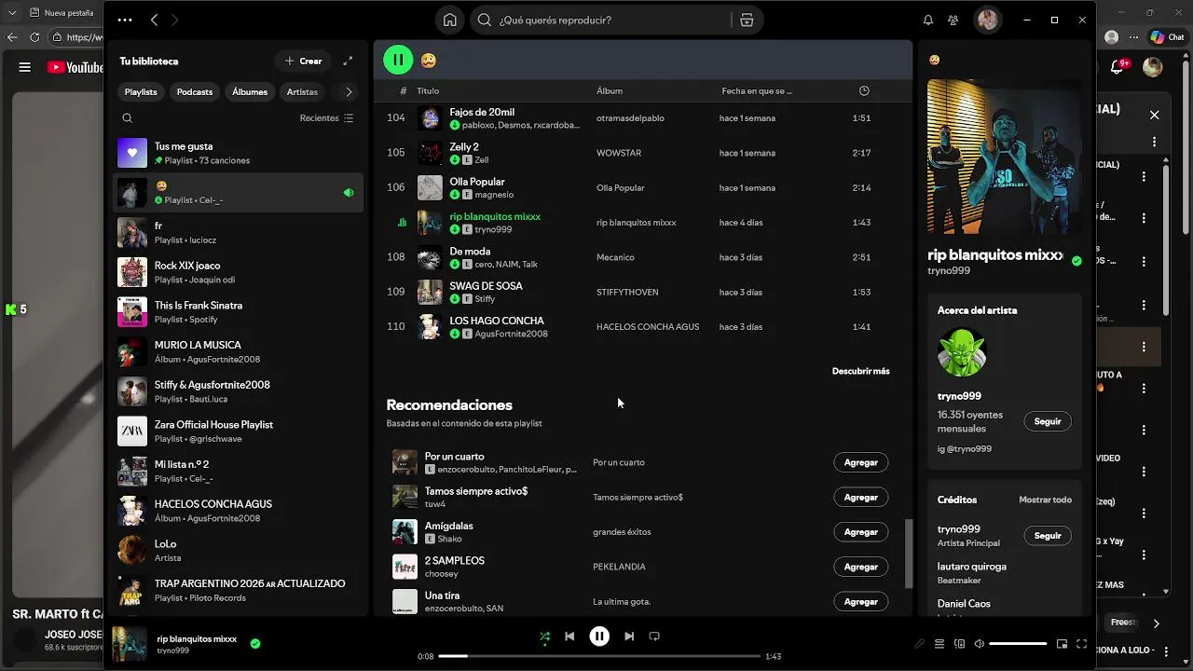The width and height of the screenshot is (1193, 671).
Task: Pause playback in bottom player bar
Action: pyautogui.click(x=599, y=637)
